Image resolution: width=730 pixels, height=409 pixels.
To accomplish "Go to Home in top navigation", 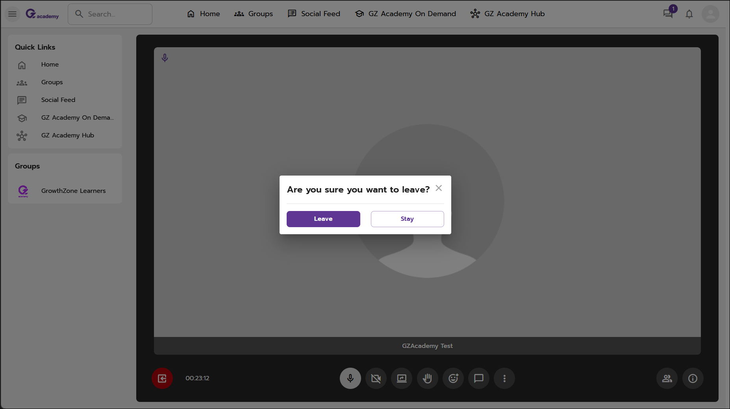I will click(203, 14).
